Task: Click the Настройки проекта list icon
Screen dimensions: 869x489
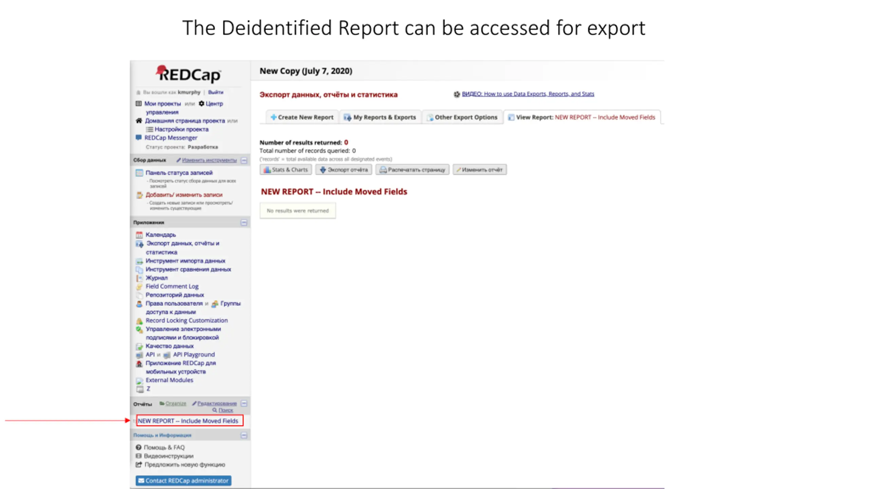Action: [149, 129]
